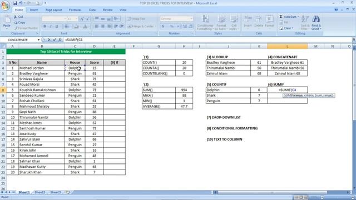Open Format as Table gallery

221,22
